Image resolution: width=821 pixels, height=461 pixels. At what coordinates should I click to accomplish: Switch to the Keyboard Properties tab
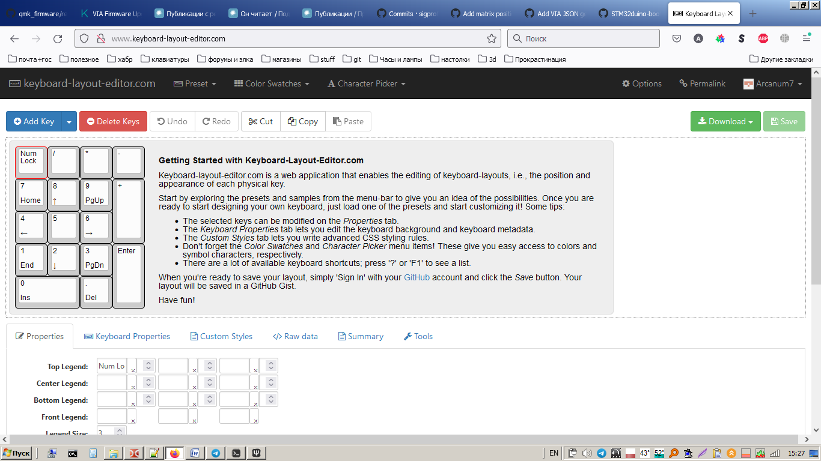pyautogui.click(x=127, y=336)
